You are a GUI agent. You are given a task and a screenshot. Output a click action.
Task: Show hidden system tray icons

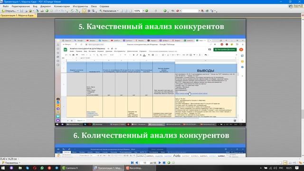coord(261,168)
